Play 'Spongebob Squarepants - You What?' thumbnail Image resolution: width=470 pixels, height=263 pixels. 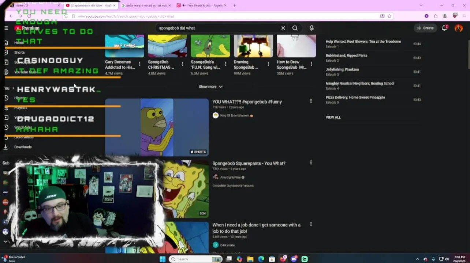pyautogui.click(x=185, y=189)
